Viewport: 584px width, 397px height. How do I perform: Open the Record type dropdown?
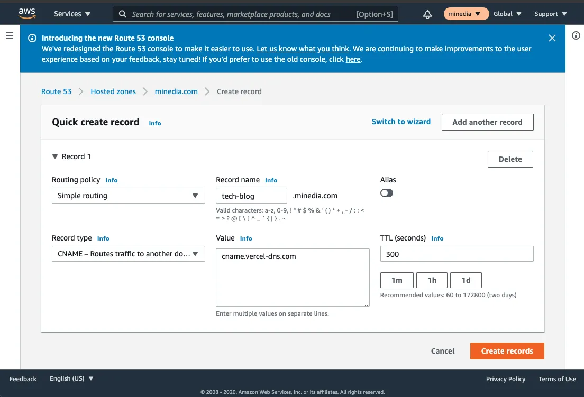128,254
